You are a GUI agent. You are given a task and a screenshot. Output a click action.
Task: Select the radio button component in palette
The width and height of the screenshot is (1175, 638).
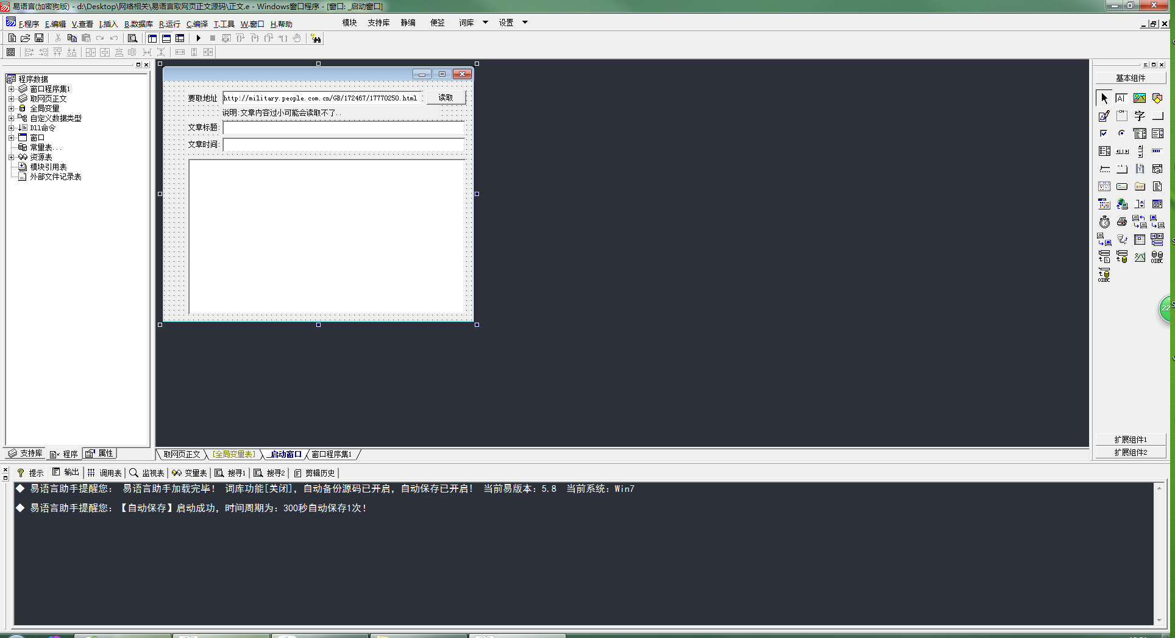[x=1121, y=133]
